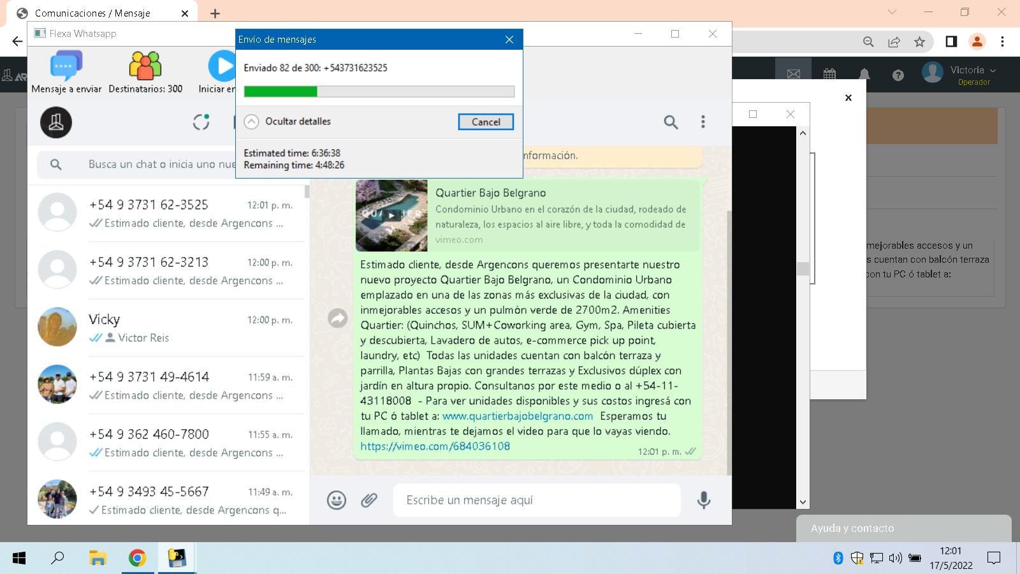Search within chat magnifier icon
Screen dimensions: 1020x574
click(671, 122)
